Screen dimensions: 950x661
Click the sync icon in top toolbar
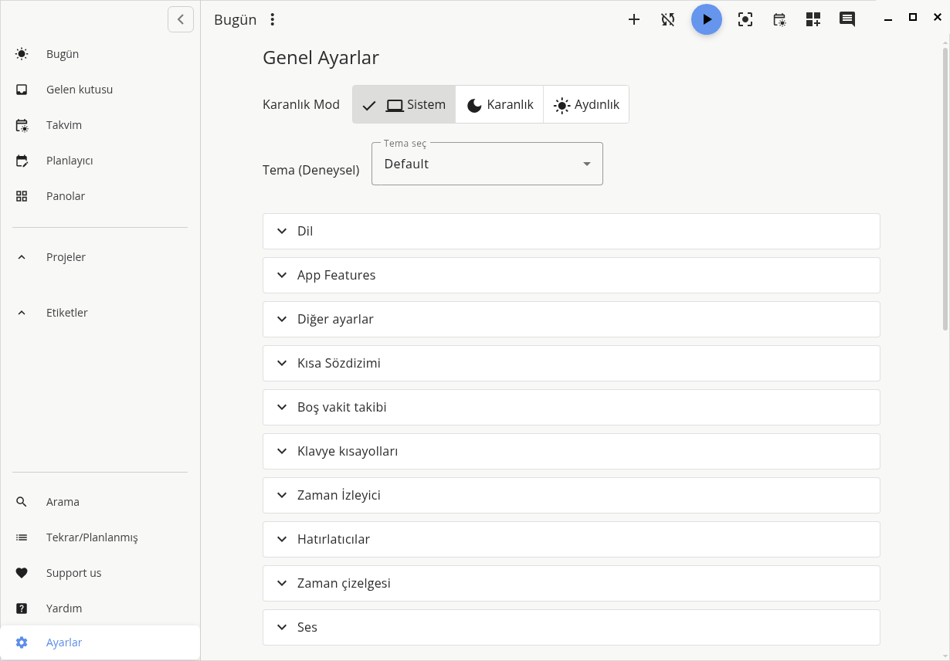[668, 20]
